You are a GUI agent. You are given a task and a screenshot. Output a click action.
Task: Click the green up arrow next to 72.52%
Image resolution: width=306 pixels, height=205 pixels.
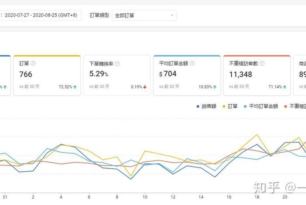(x=75, y=87)
